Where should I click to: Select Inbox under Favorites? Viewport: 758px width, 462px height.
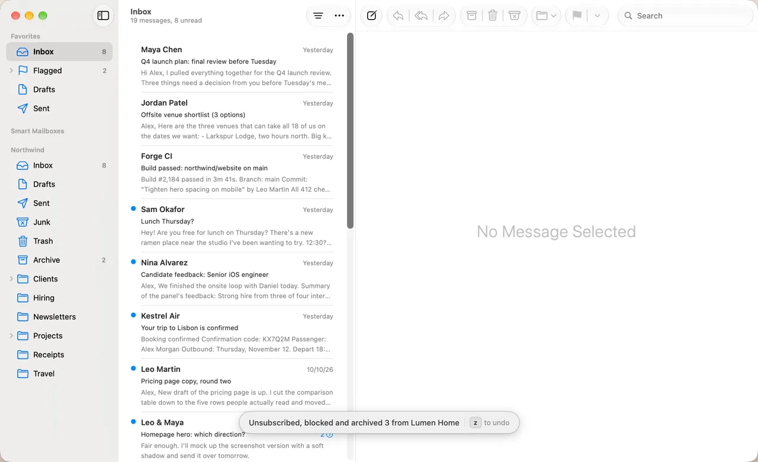coord(59,52)
